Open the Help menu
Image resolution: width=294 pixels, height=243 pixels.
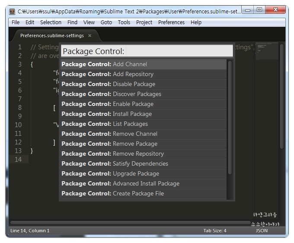196,22
